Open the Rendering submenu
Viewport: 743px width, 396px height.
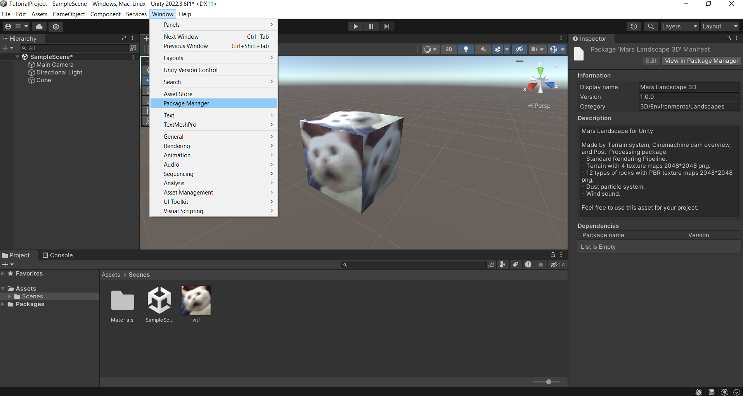(x=213, y=146)
